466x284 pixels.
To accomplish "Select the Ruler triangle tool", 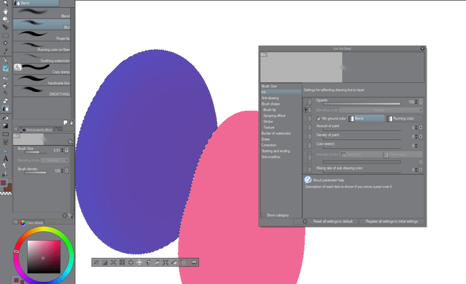I will (x=5, y=150).
